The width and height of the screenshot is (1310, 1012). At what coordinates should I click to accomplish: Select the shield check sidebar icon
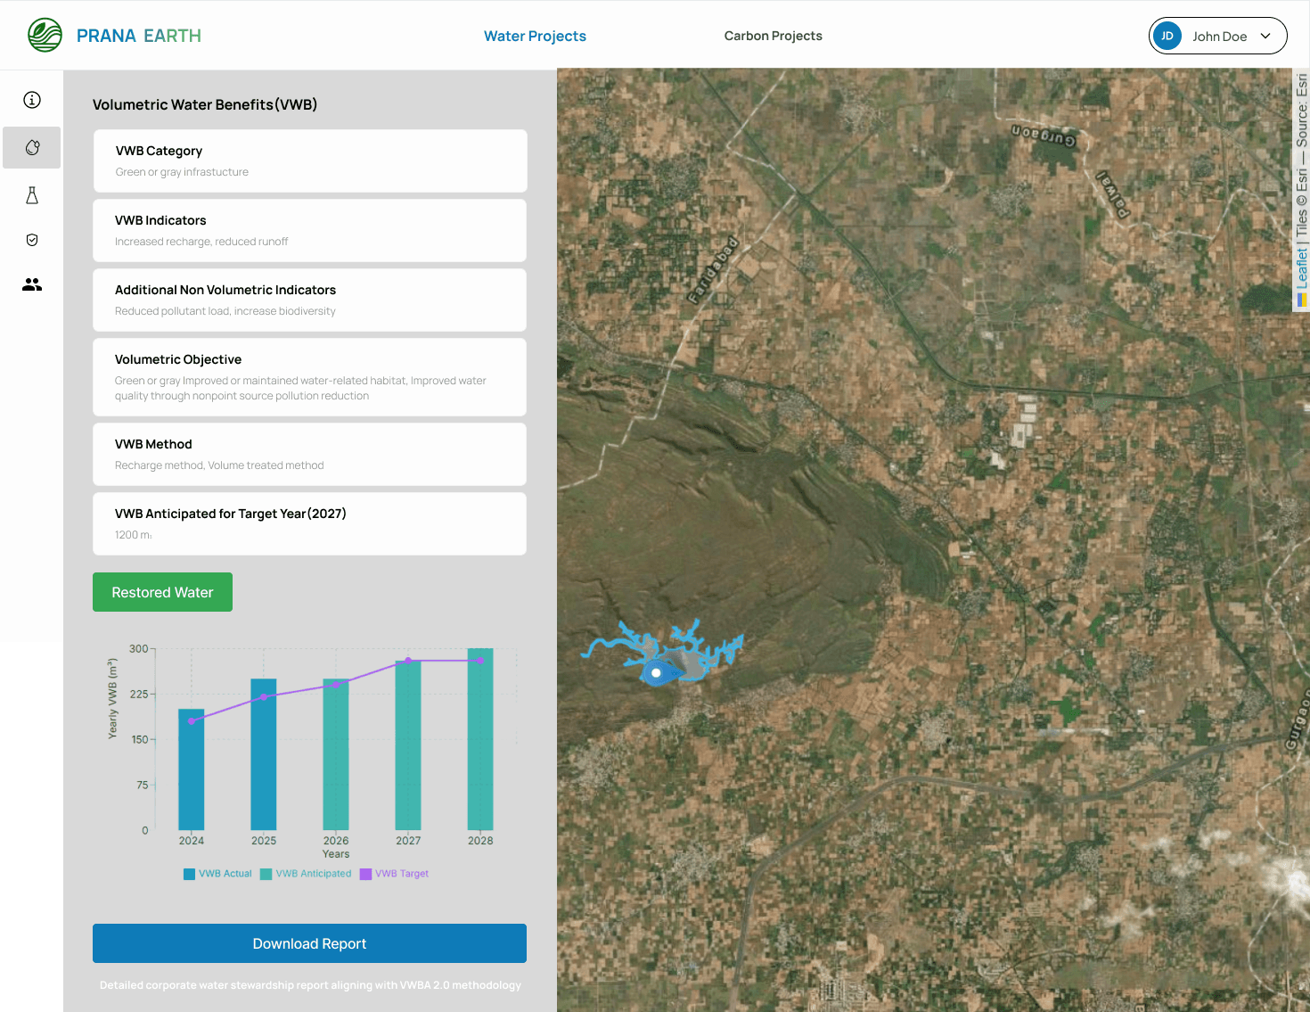pos(32,240)
